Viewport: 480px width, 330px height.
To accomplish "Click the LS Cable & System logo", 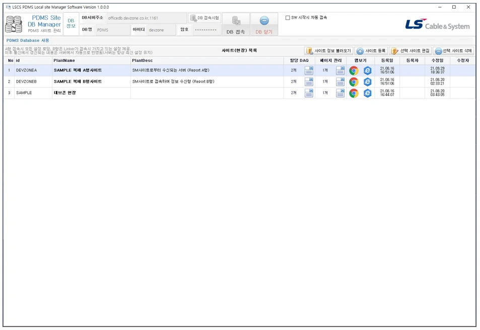I will (x=438, y=24).
